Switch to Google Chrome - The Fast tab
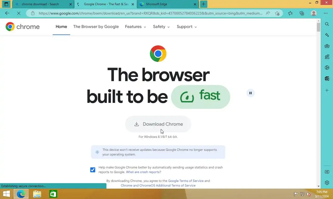 click(106, 4)
